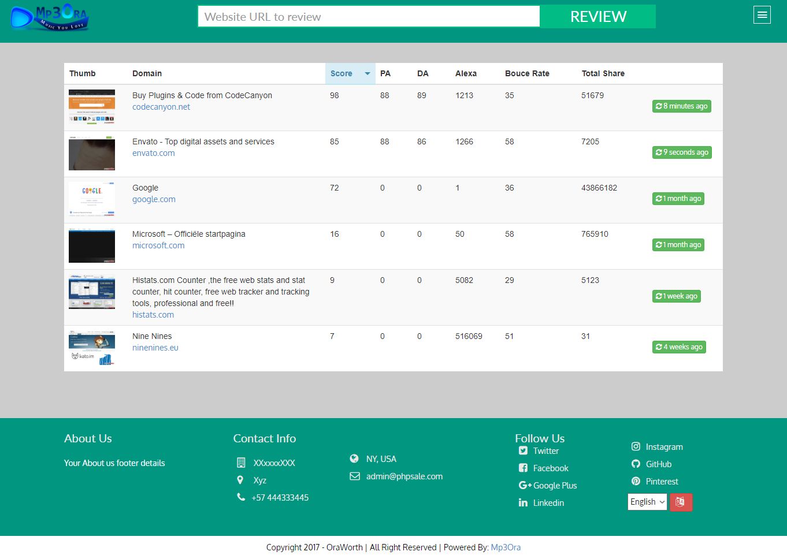
Task: Open the Pinterest link in the footer
Action: click(662, 482)
